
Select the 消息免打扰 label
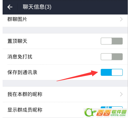pos(20,57)
